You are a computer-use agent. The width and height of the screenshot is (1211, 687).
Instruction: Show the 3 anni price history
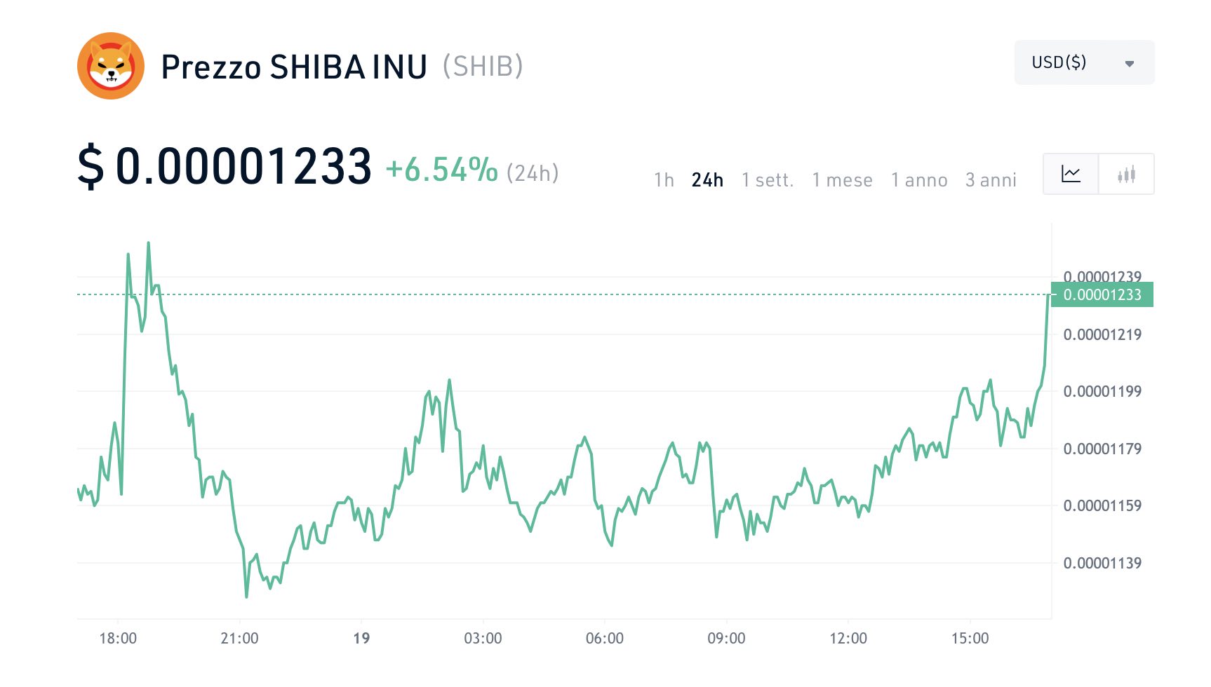[x=991, y=180]
